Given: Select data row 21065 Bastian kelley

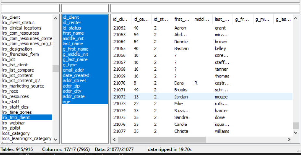Looking at the screenshot, I should click(x=202, y=48).
